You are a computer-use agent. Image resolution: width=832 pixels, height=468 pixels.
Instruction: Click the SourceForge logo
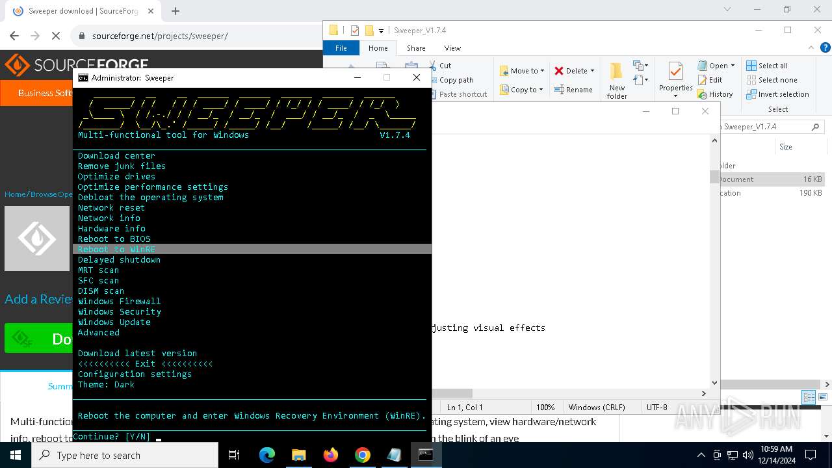coord(77,65)
